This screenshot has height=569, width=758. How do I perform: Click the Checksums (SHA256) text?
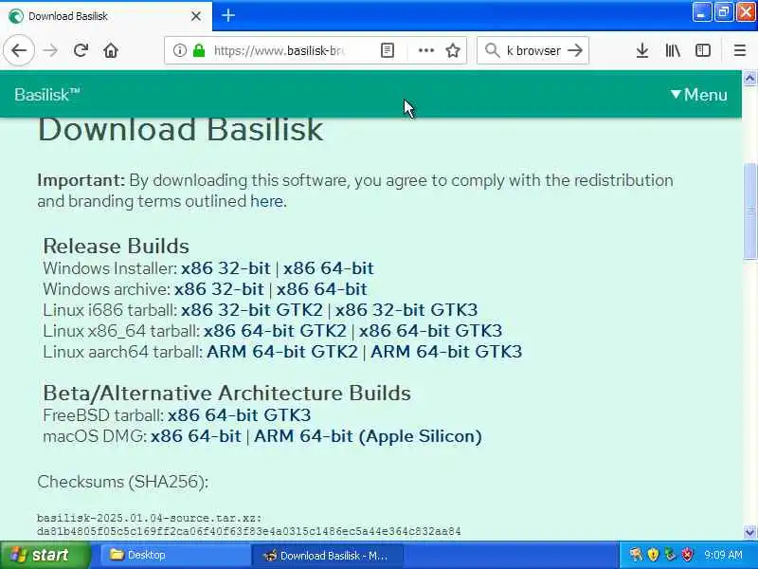coord(123,482)
